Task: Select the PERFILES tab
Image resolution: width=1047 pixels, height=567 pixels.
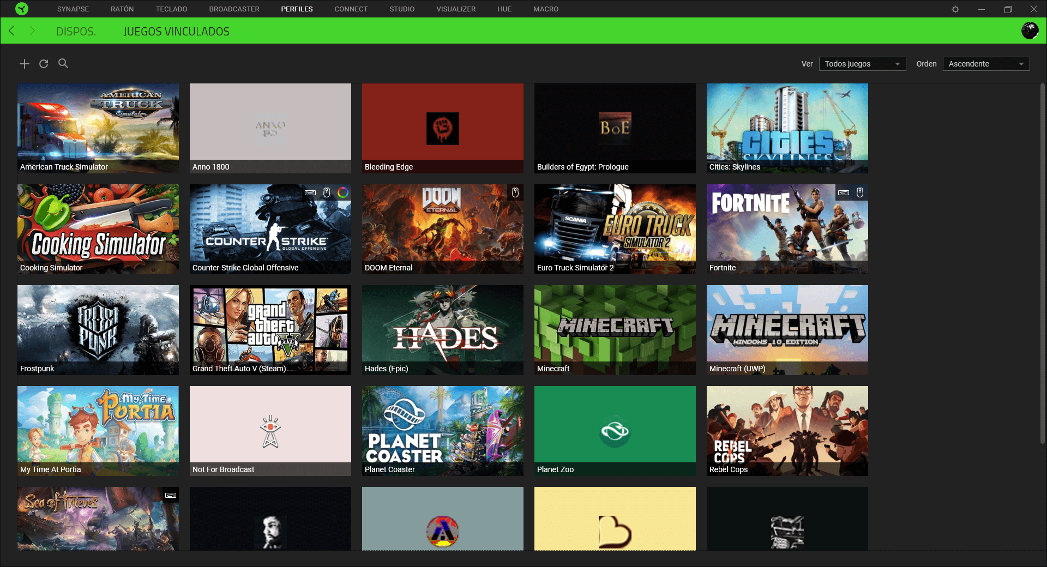Action: (297, 9)
